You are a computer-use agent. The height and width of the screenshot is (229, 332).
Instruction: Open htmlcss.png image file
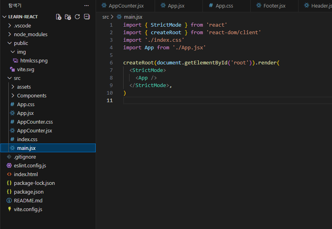point(34,60)
